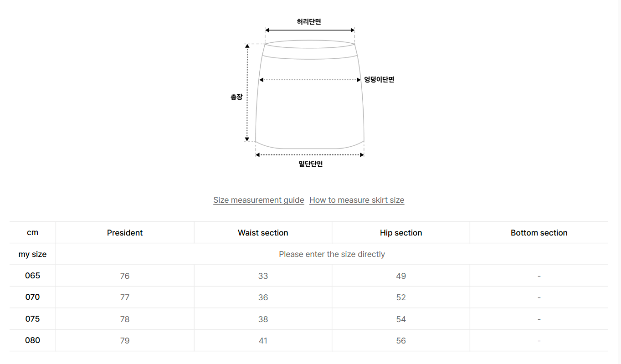Click hip value 56 for size 080
Viewport: 621px width, 364px height.
click(401, 341)
